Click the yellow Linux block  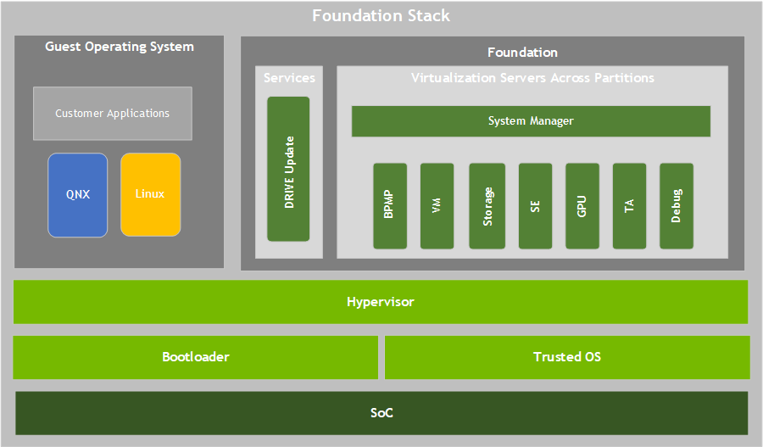(150, 194)
